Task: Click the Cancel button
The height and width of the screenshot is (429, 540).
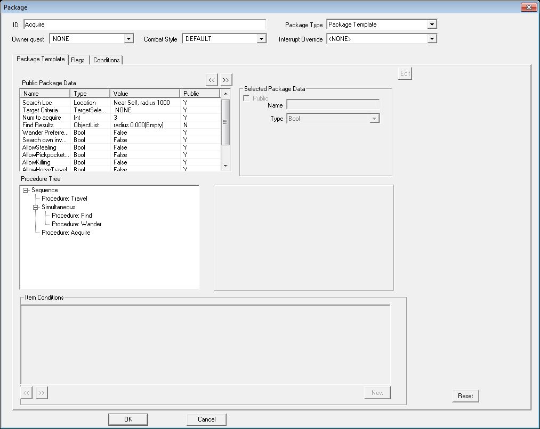Action: click(207, 419)
